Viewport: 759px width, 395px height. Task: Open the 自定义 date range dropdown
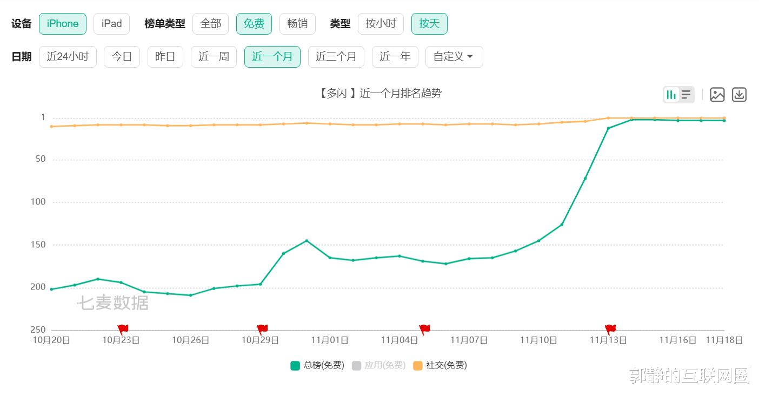tap(454, 57)
